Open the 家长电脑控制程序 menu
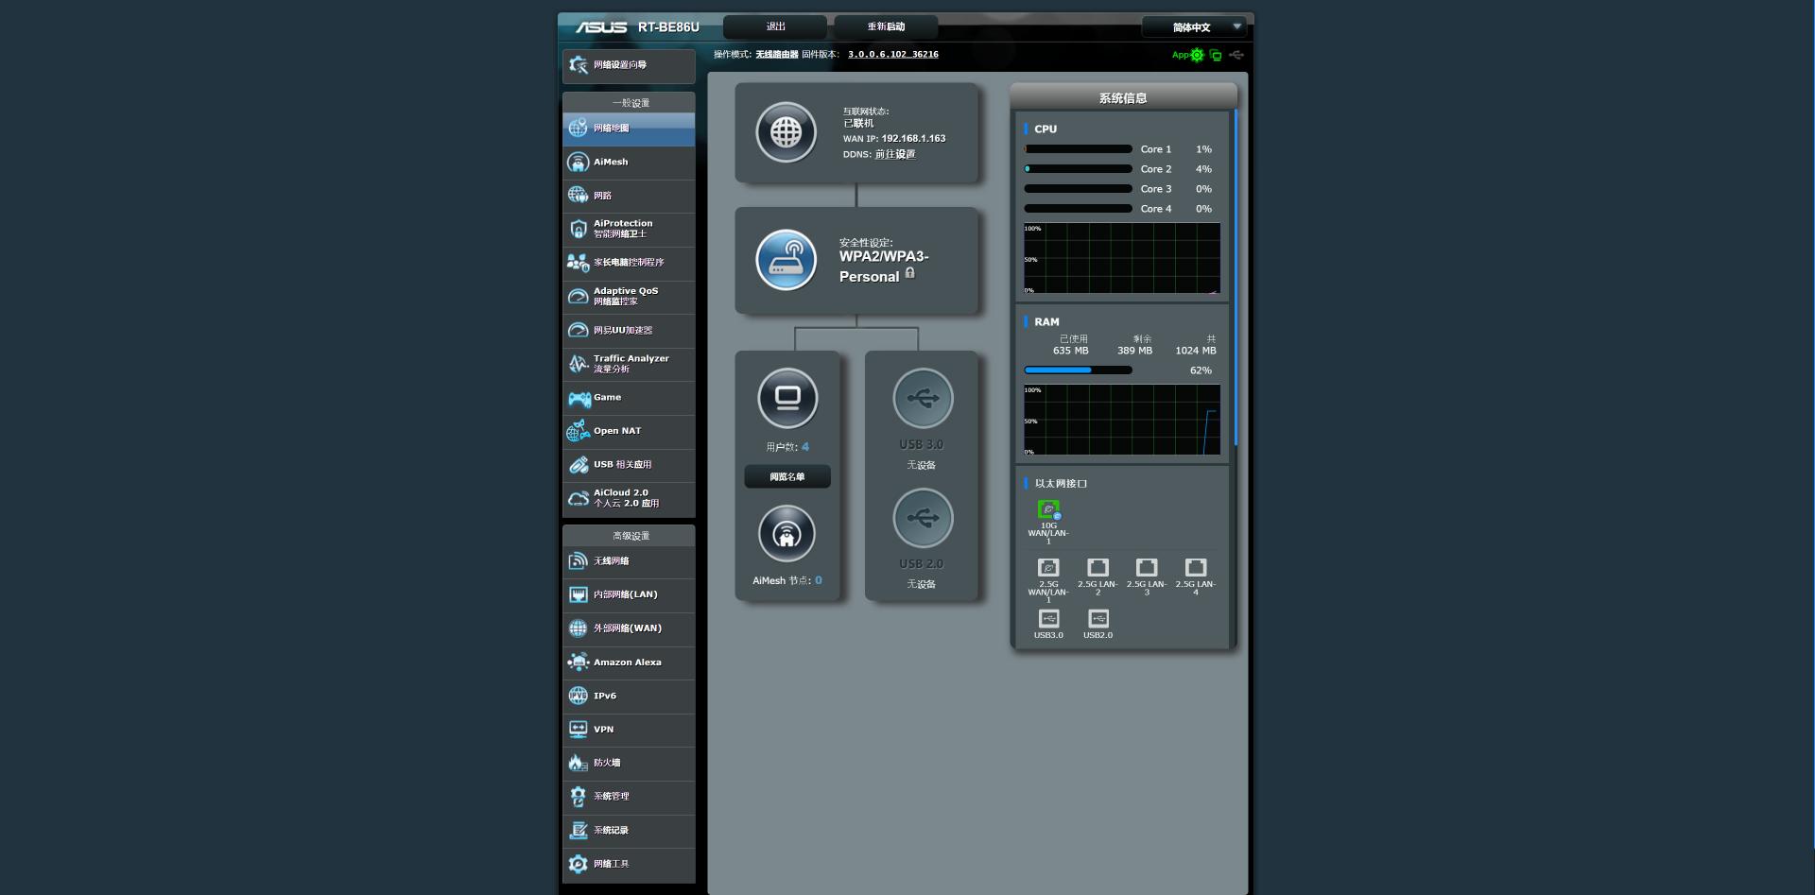 click(x=629, y=263)
